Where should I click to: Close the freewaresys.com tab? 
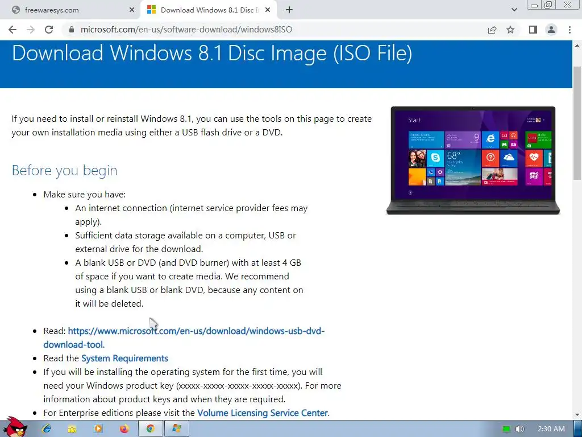coord(132,10)
